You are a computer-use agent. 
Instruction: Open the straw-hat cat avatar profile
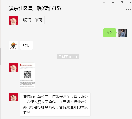[x=13, y=46]
